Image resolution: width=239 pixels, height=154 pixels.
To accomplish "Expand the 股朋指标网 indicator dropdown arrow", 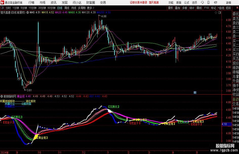I will pos(2,96).
